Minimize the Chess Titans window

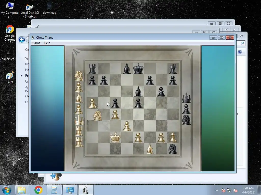point(213,38)
